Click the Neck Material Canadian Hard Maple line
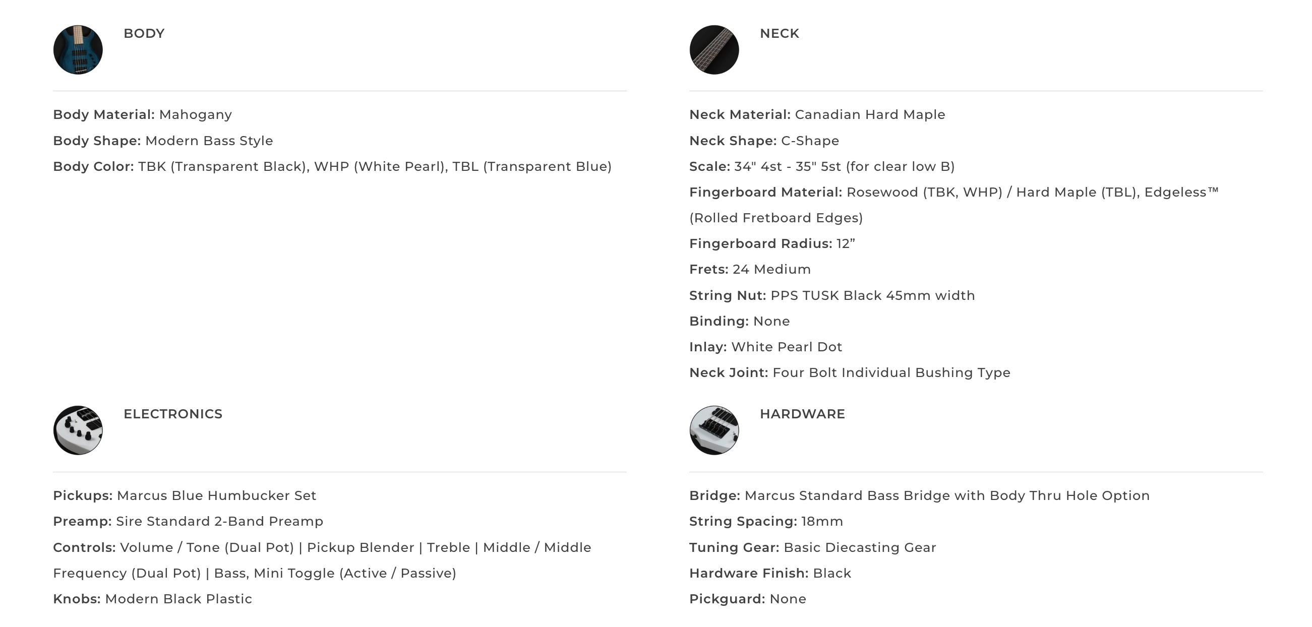This screenshot has height=627, width=1312. [817, 115]
